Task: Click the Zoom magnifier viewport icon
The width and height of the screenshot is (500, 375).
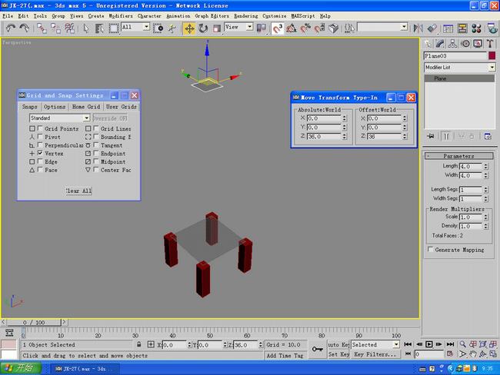Action: (462, 344)
